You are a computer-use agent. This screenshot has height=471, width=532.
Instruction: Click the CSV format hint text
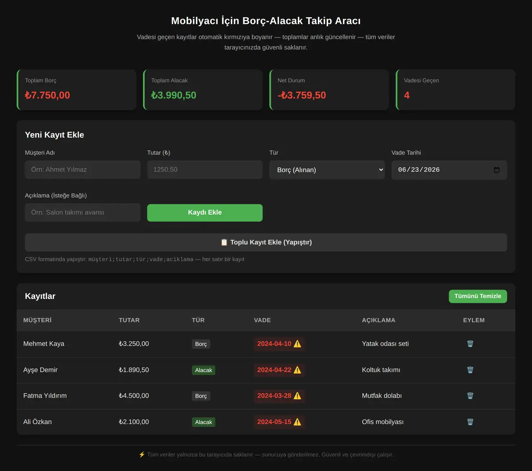(134, 259)
